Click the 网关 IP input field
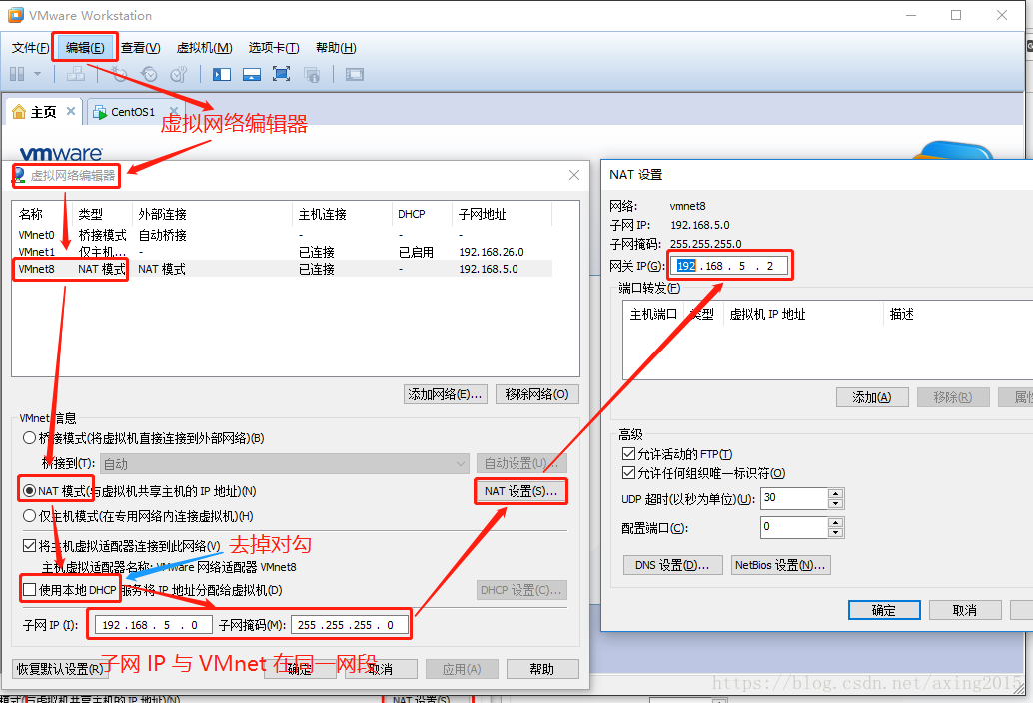The height and width of the screenshot is (703, 1033). point(730,266)
